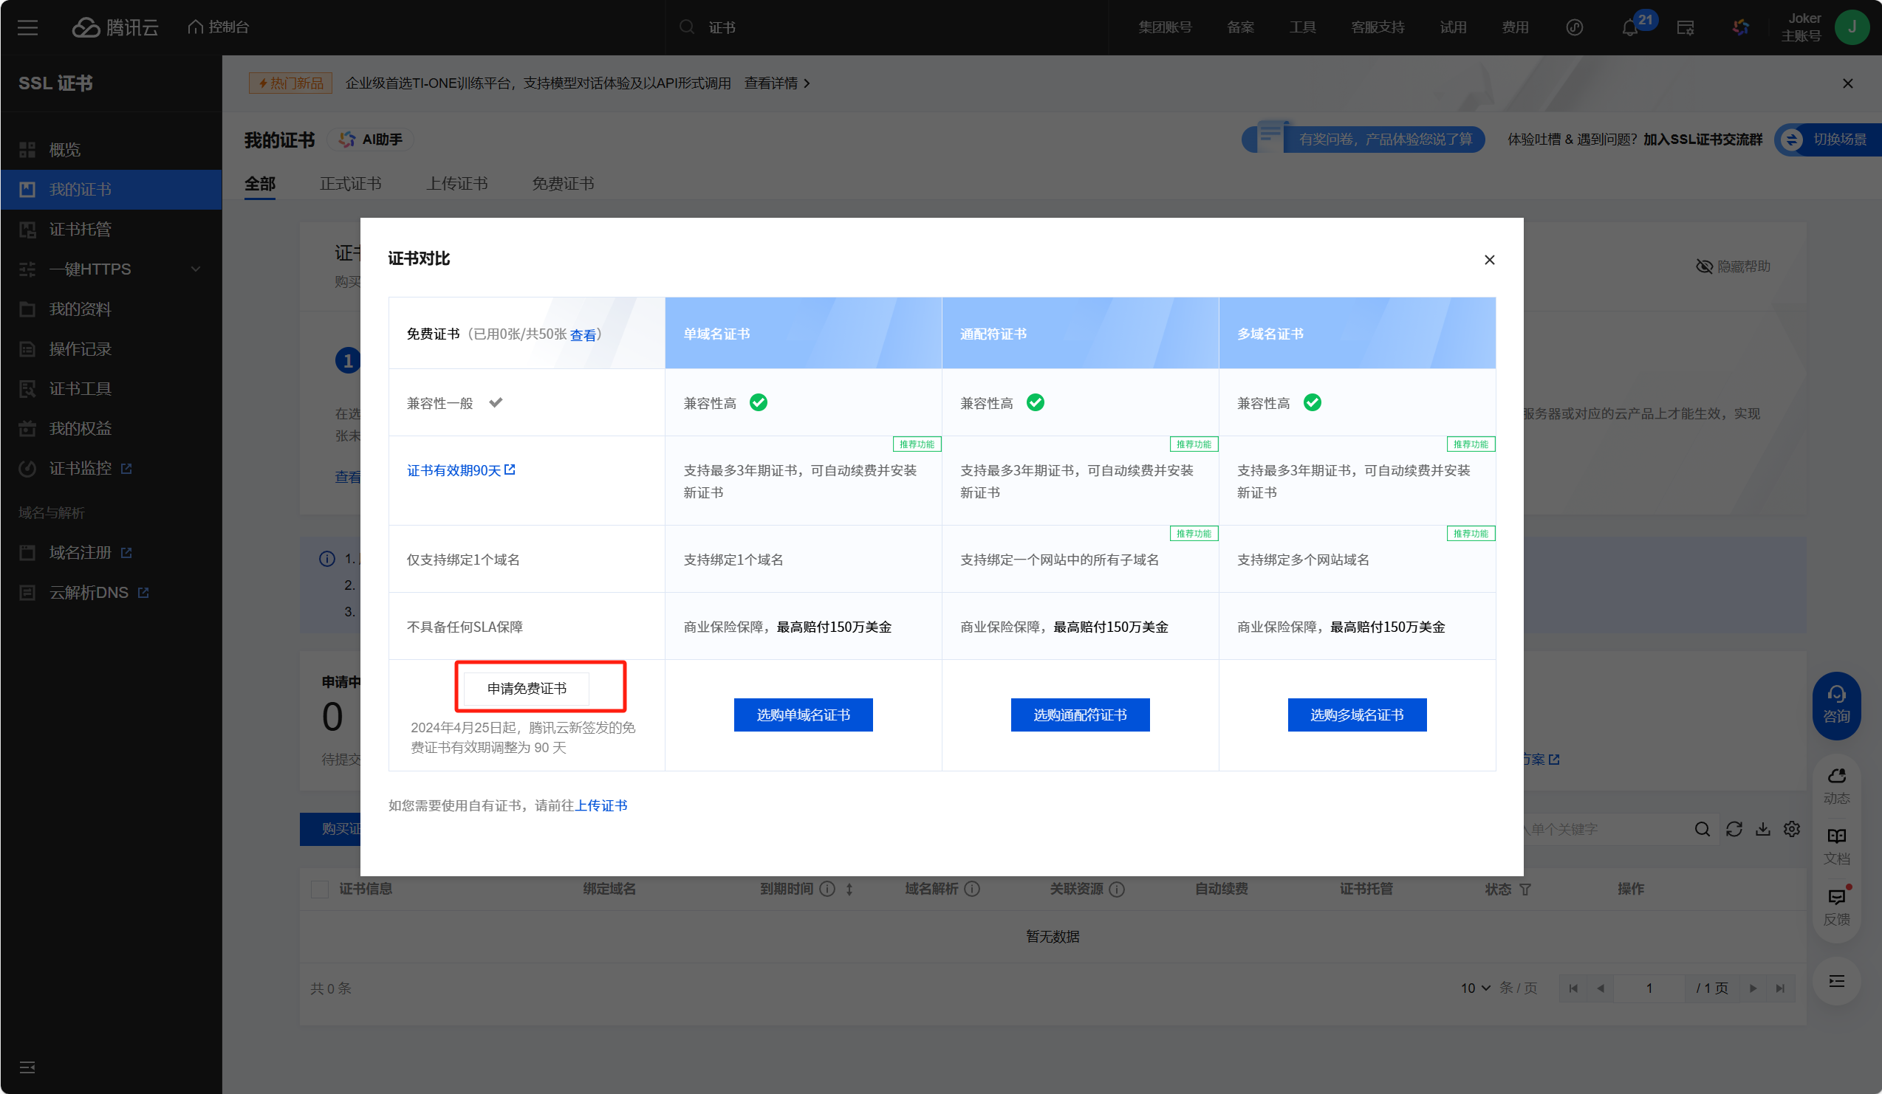This screenshot has height=1094, width=1882.
Task: Hide help with the 隐藏帮助 toggle
Action: tap(1733, 266)
